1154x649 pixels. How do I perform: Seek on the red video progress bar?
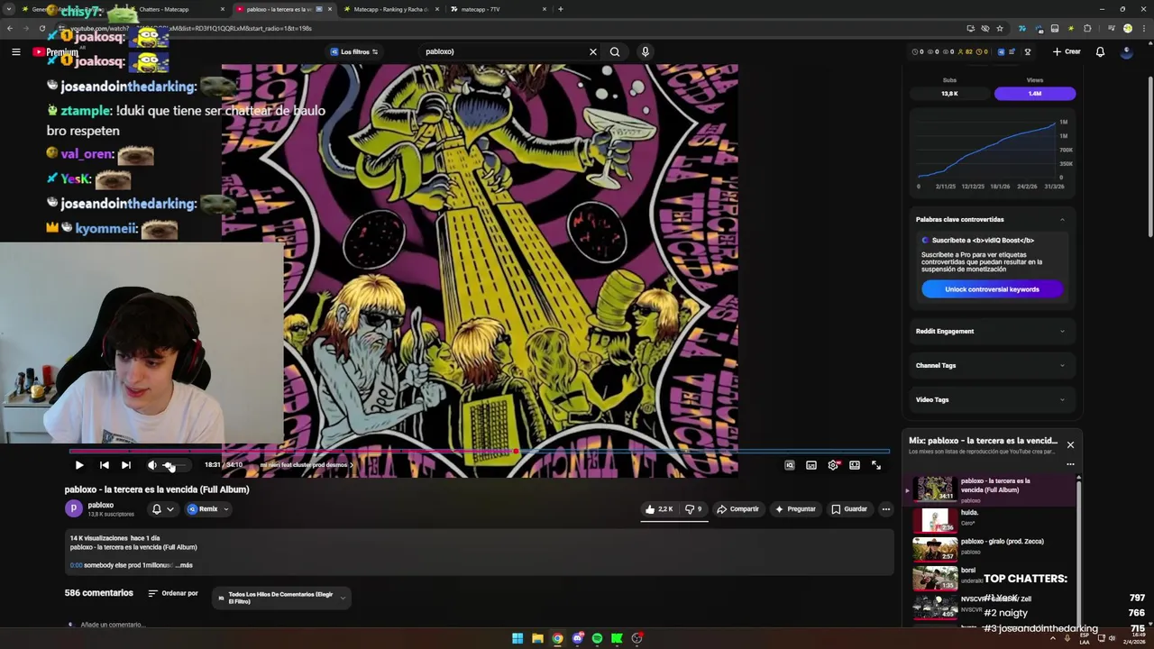tap(480, 451)
